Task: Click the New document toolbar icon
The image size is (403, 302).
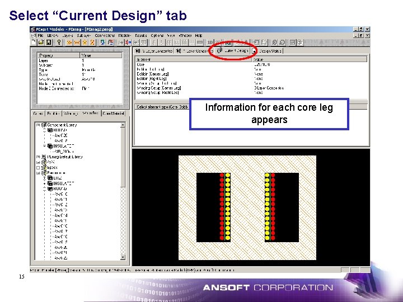Action: click(x=34, y=42)
